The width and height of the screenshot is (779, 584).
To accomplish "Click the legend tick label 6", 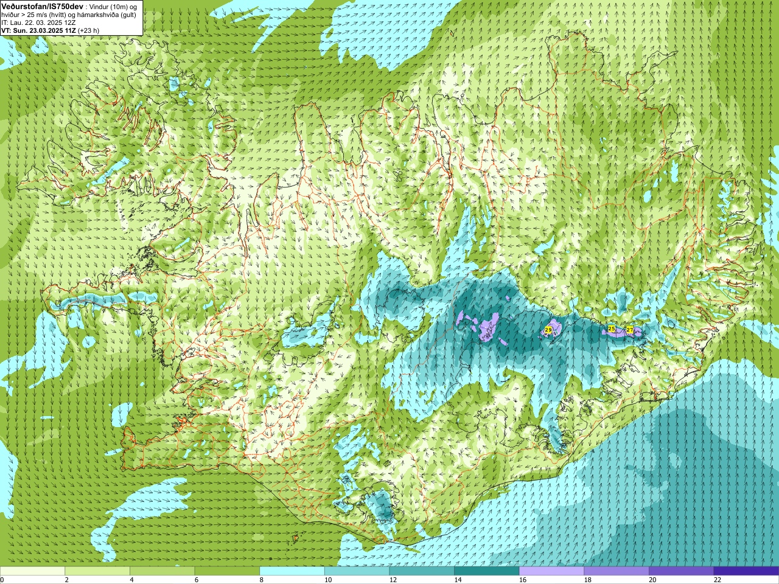I will pyautogui.click(x=197, y=580).
